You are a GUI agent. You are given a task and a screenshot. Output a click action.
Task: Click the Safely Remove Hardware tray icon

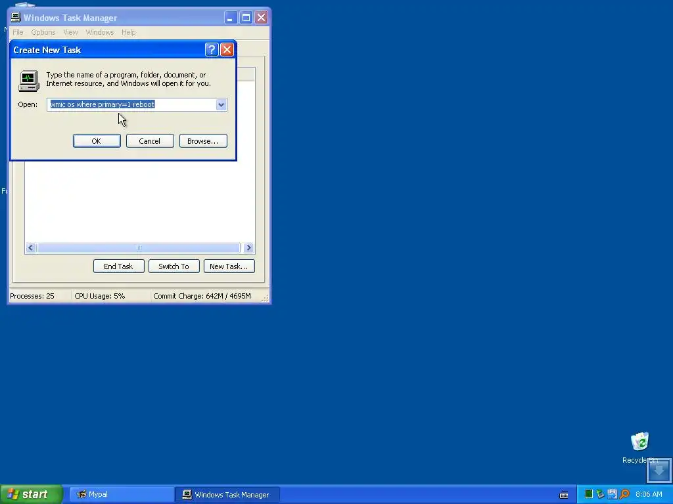pos(601,494)
